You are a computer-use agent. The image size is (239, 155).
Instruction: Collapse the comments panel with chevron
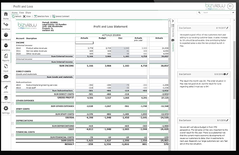[173, 21]
